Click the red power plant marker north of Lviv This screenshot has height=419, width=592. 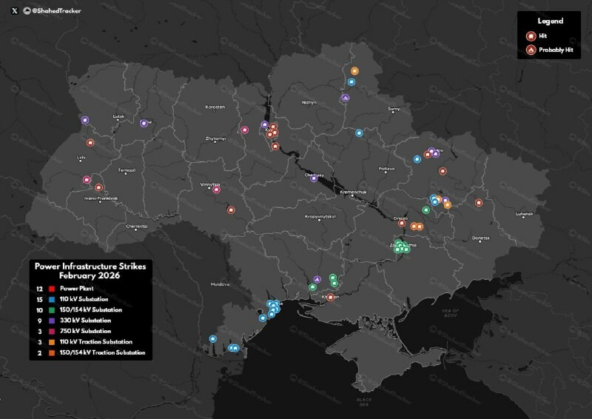90,143
